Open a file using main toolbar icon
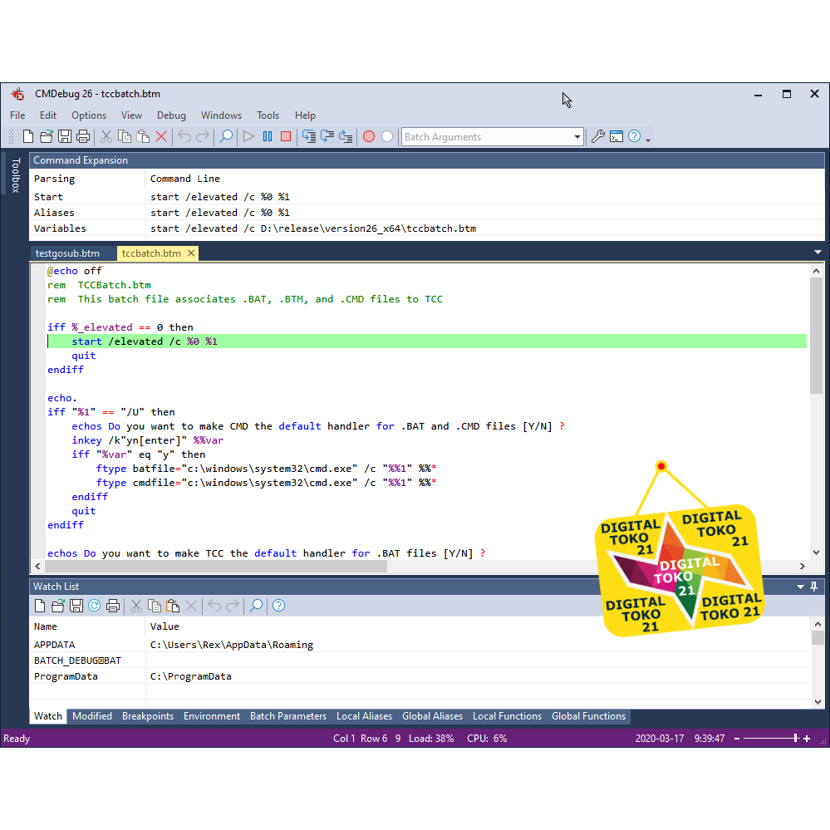Viewport: 830px width, 830px height. coord(47,136)
